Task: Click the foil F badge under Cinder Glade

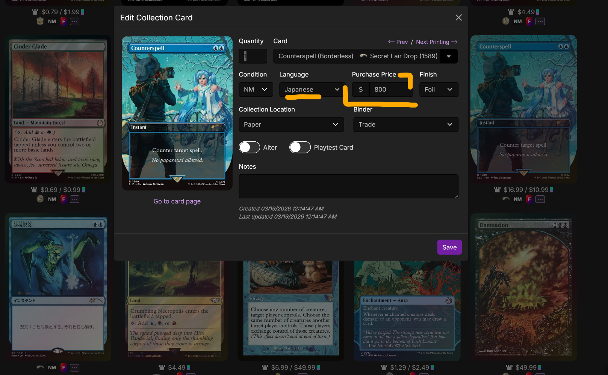Action: 64,199
